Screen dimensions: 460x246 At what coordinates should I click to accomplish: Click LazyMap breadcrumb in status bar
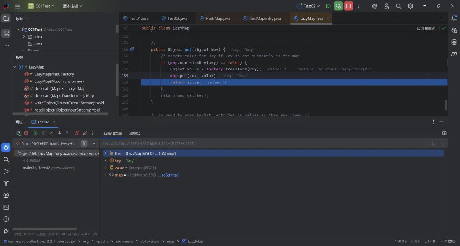(x=192, y=242)
